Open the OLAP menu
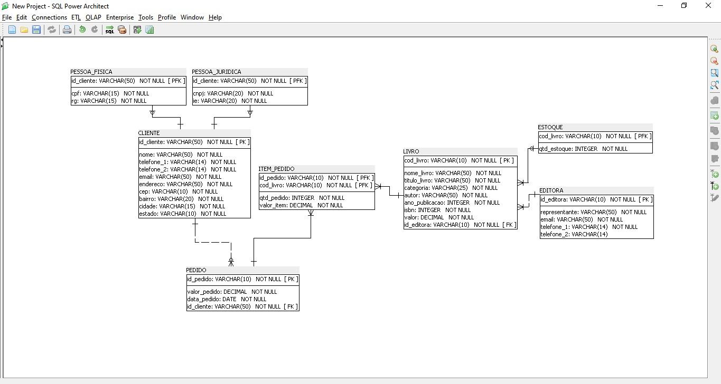 93,17
